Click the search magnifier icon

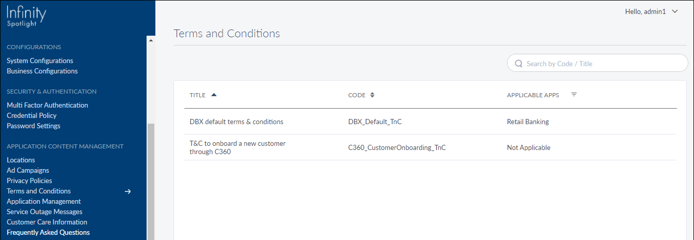tap(518, 64)
